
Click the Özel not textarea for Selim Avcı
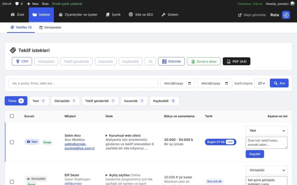pos(267,143)
